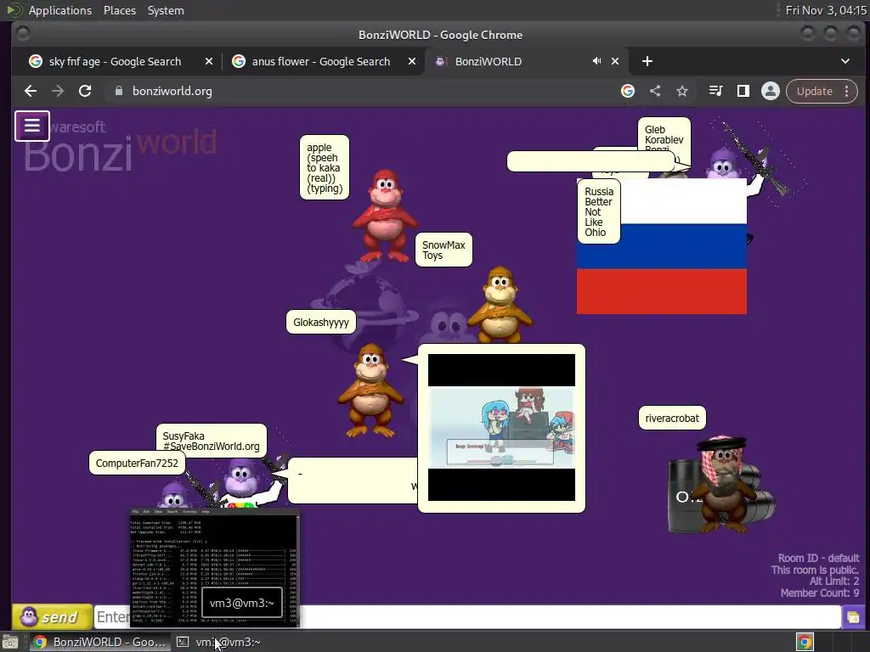The height and width of the screenshot is (652, 870).
Task: Mute the BonziWORLD tab audio icon
Action: [596, 61]
